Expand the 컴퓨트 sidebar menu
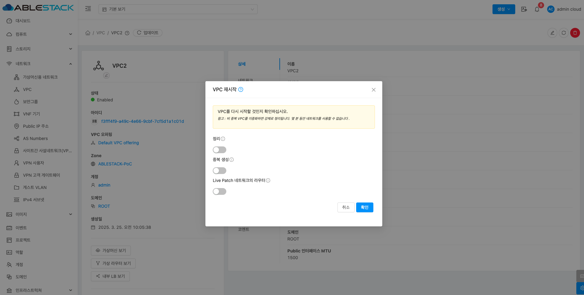 click(39, 34)
